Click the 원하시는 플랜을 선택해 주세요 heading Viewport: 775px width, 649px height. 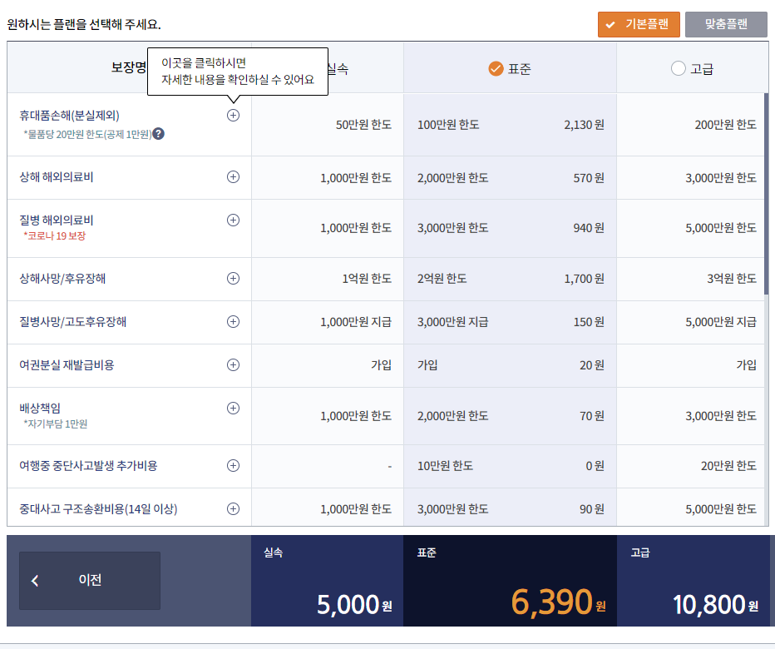coord(84,24)
